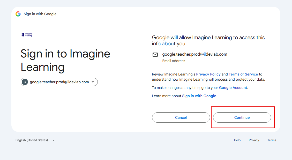The height and width of the screenshot is (160, 292).
Task: Click the envelope email icon
Action: pos(155,55)
